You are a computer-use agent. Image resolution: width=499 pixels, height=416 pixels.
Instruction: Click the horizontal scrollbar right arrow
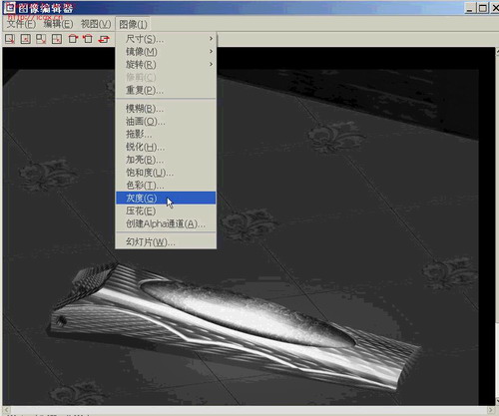(x=491, y=410)
